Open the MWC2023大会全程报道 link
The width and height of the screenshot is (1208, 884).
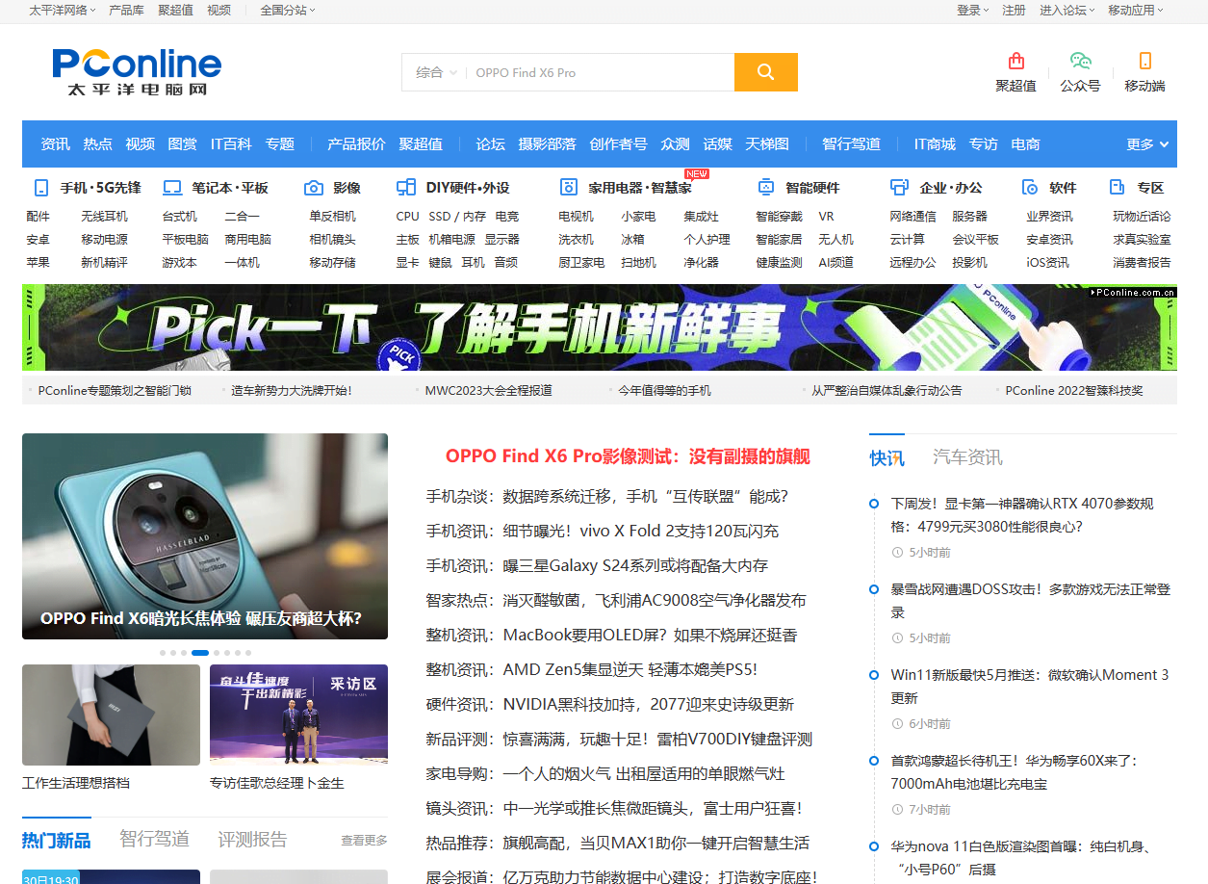(x=489, y=390)
